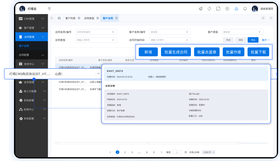
Task: Open the 客户类型 dropdown
Action: pos(242,32)
